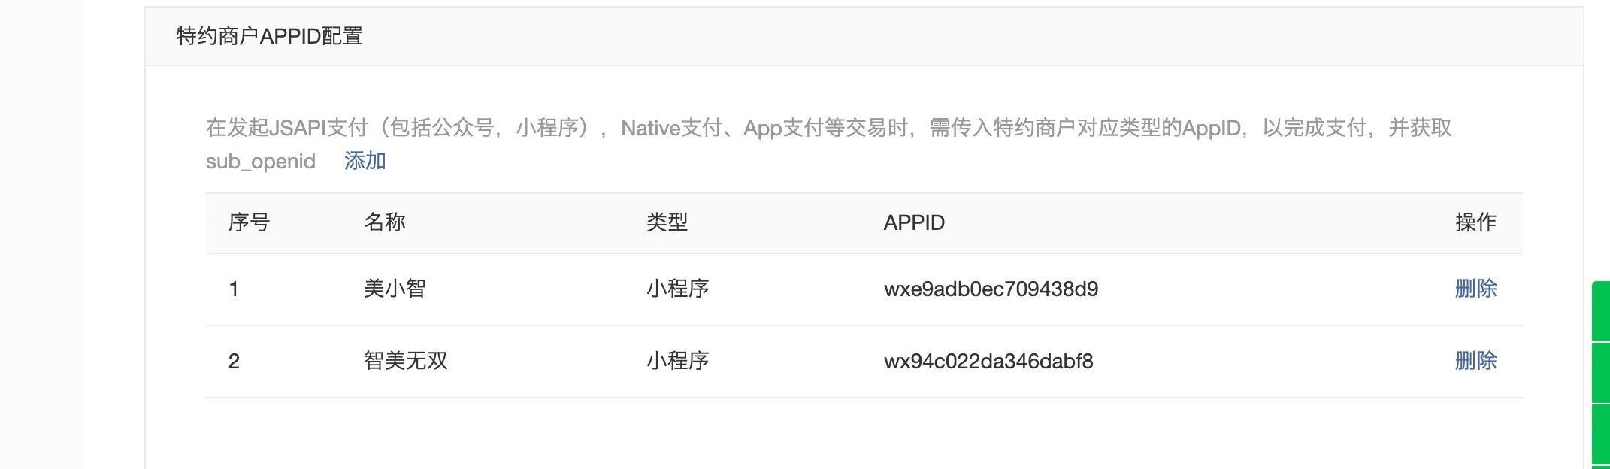This screenshot has width=1610, height=469.
Task: Click the 类型 column header
Action: click(x=667, y=222)
